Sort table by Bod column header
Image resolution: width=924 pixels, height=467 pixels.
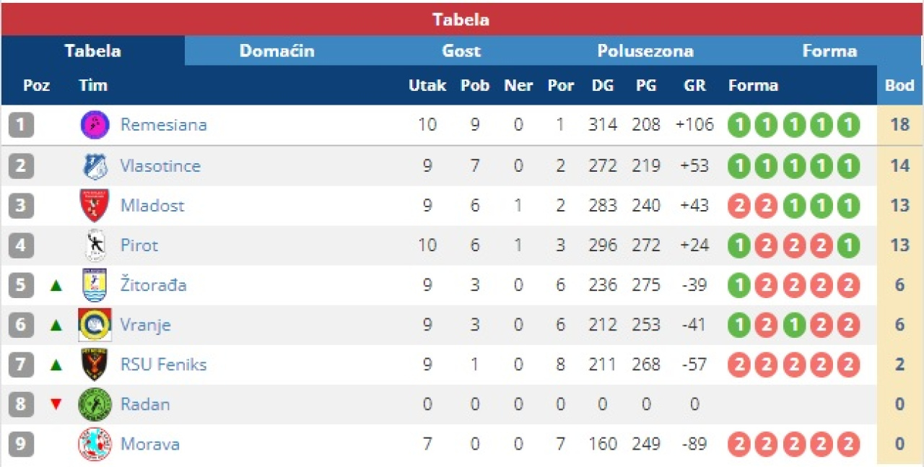(x=899, y=86)
